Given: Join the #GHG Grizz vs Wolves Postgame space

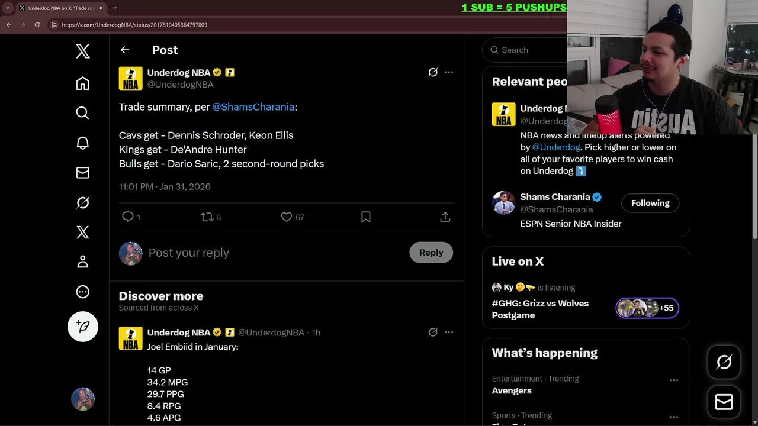Looking at the screenshot, I should (x=540, y=309).
